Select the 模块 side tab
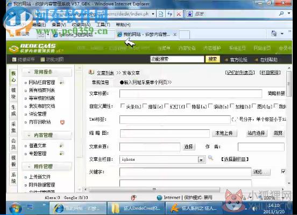297x215 pixels. click(13, 93)
